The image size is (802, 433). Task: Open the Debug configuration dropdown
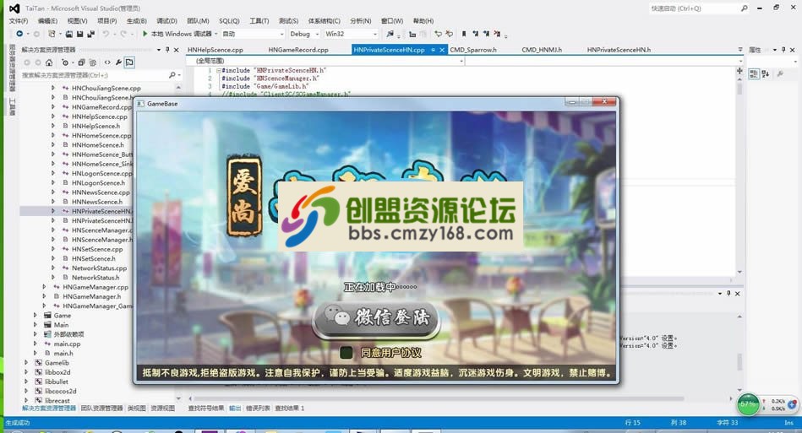pyautogui.click(x=304, y=34)
